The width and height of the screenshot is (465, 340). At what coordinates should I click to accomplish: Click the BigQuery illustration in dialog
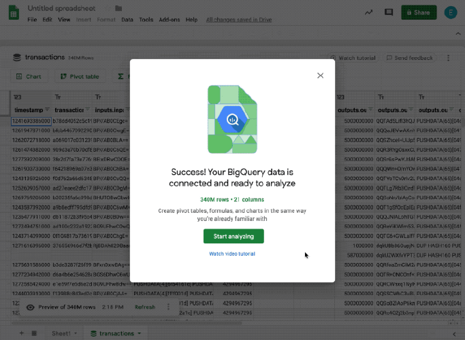point(232,120)
